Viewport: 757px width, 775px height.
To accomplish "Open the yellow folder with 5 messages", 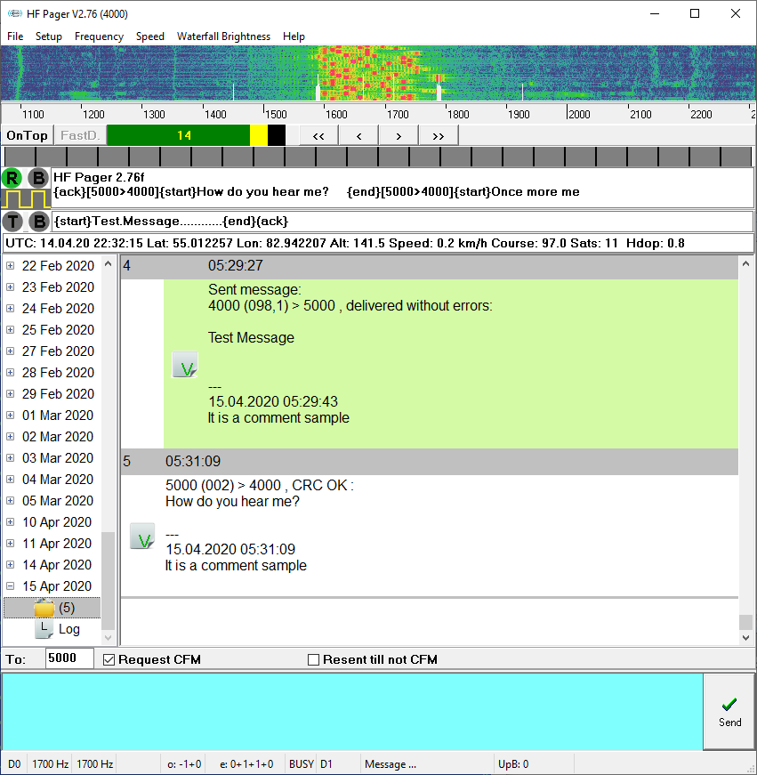I will pyautogui.click(x=44, y=608).
